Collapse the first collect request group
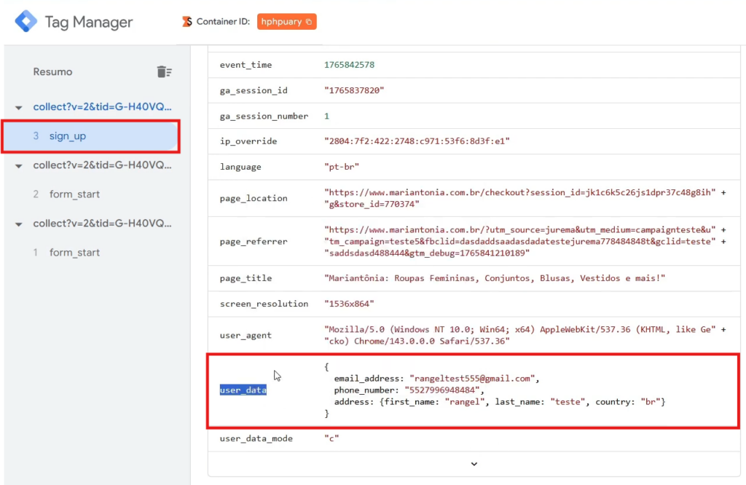The image size is (746, 485). [19, 108]
